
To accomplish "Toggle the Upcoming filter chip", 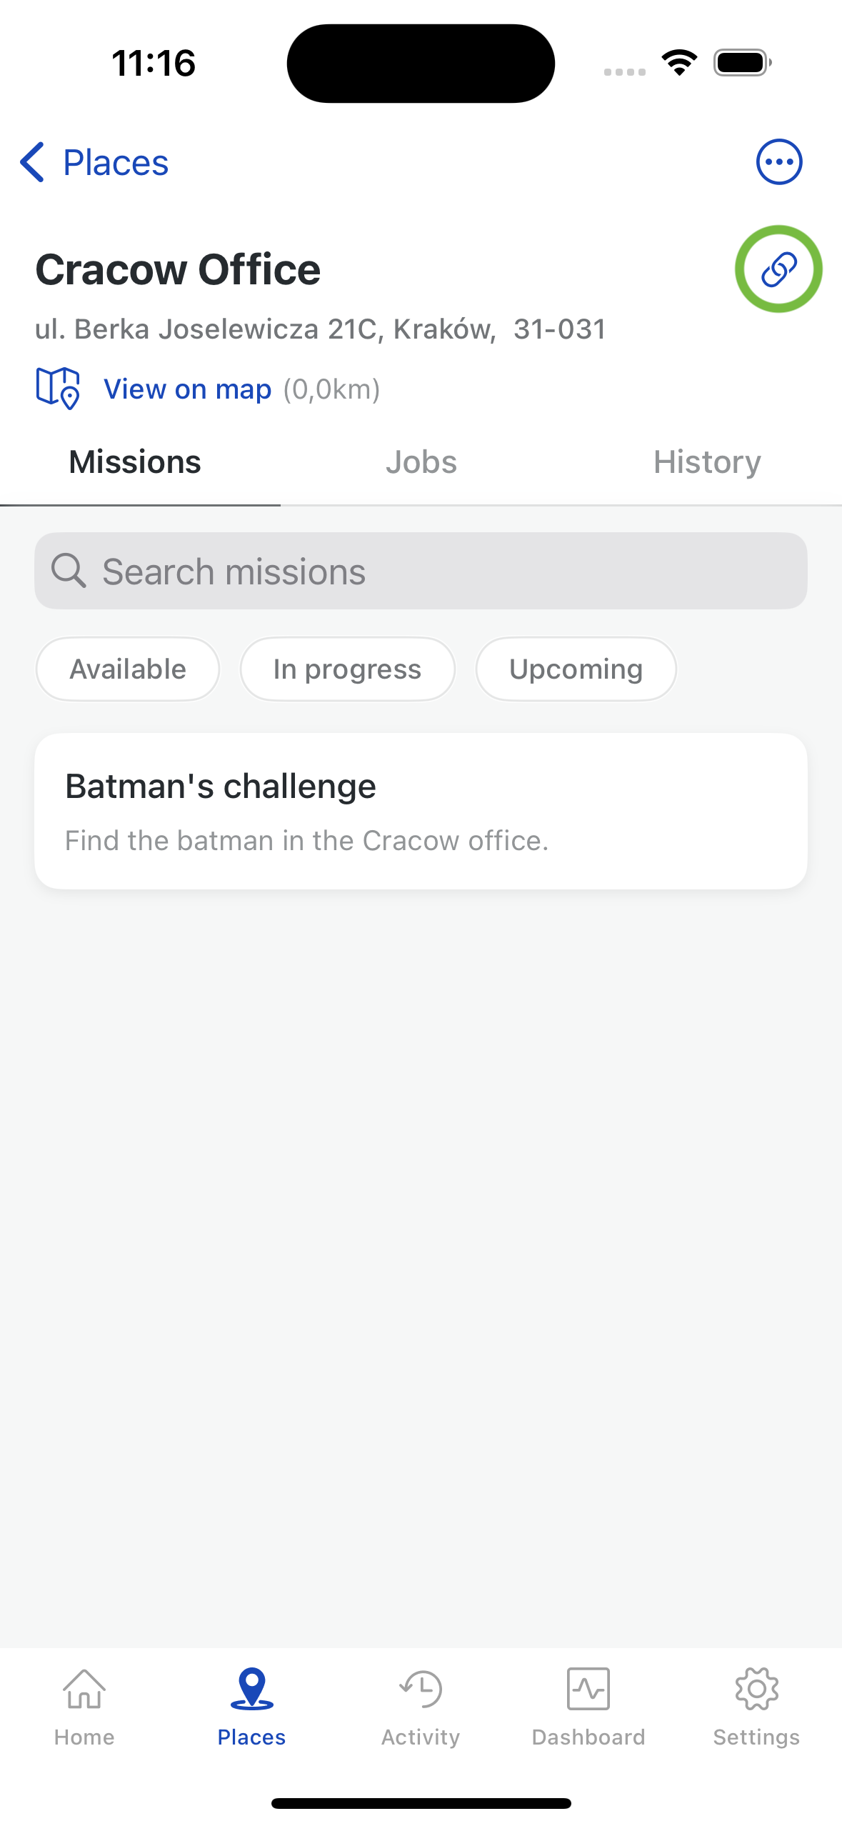I will pyautogui.click(x=576, y=669).
